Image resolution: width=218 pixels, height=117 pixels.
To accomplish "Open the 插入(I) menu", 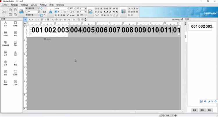I will tap(34, 5).
